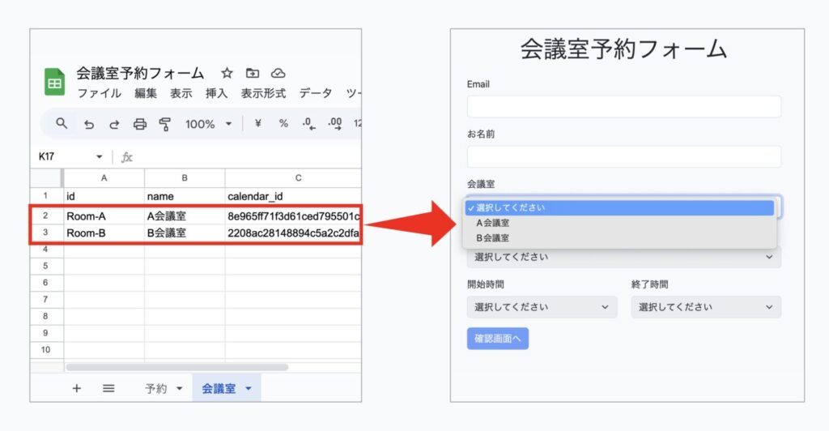829x431 pixels.
Task: Open the 表示 menu
Action: pyautogui.click(x=181, y=94)
